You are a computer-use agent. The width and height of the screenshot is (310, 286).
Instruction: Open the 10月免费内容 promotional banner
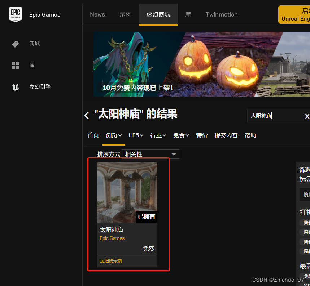click(202, 64)
